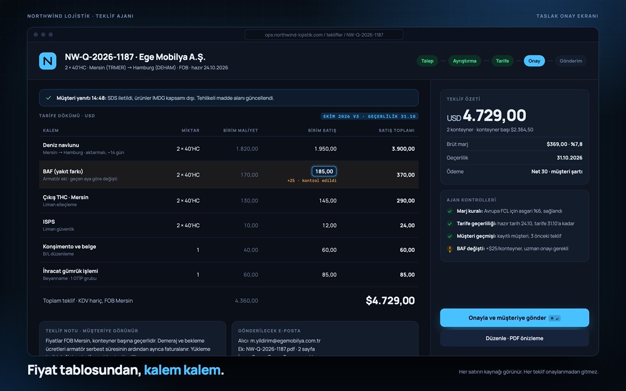Click attachment NW-Q-2026-1187.pdf line
Image resolution: width=626 pixels, height=391 pixels.
click(276, 349)
